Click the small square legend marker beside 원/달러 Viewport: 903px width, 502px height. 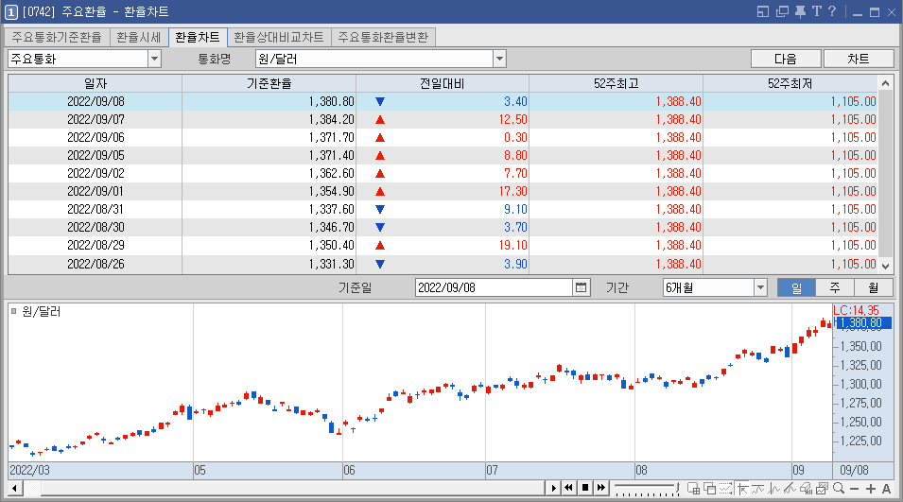[x=13, y=311]
